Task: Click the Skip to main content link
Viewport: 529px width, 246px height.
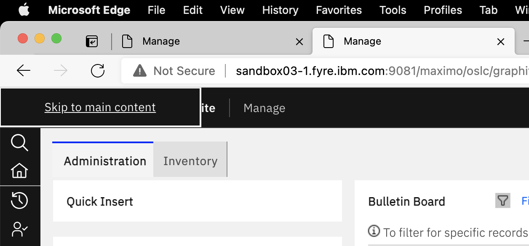Action: pyautogui.click(x=100, y=107)
